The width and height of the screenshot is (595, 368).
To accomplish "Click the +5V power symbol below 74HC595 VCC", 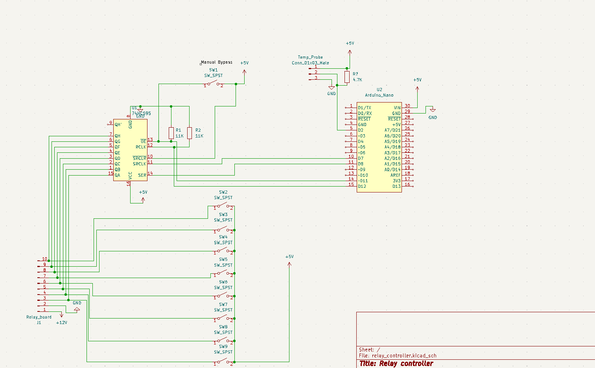I will [143, 200].
